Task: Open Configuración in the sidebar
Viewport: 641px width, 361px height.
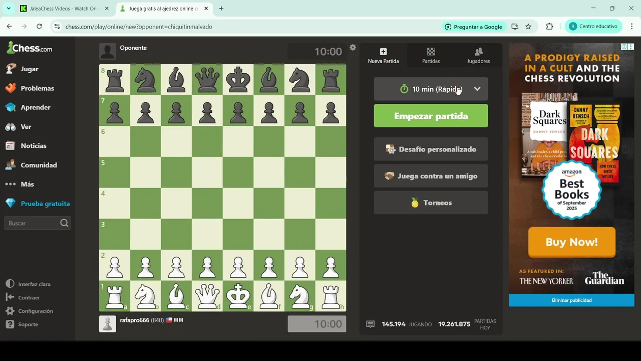Action: pos(29,311)
